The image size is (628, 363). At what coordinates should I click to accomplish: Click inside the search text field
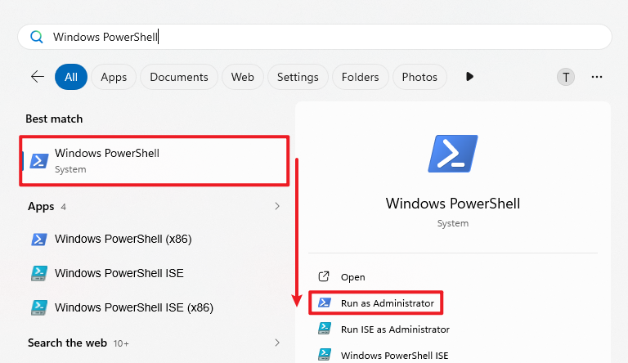coord(327,37)
